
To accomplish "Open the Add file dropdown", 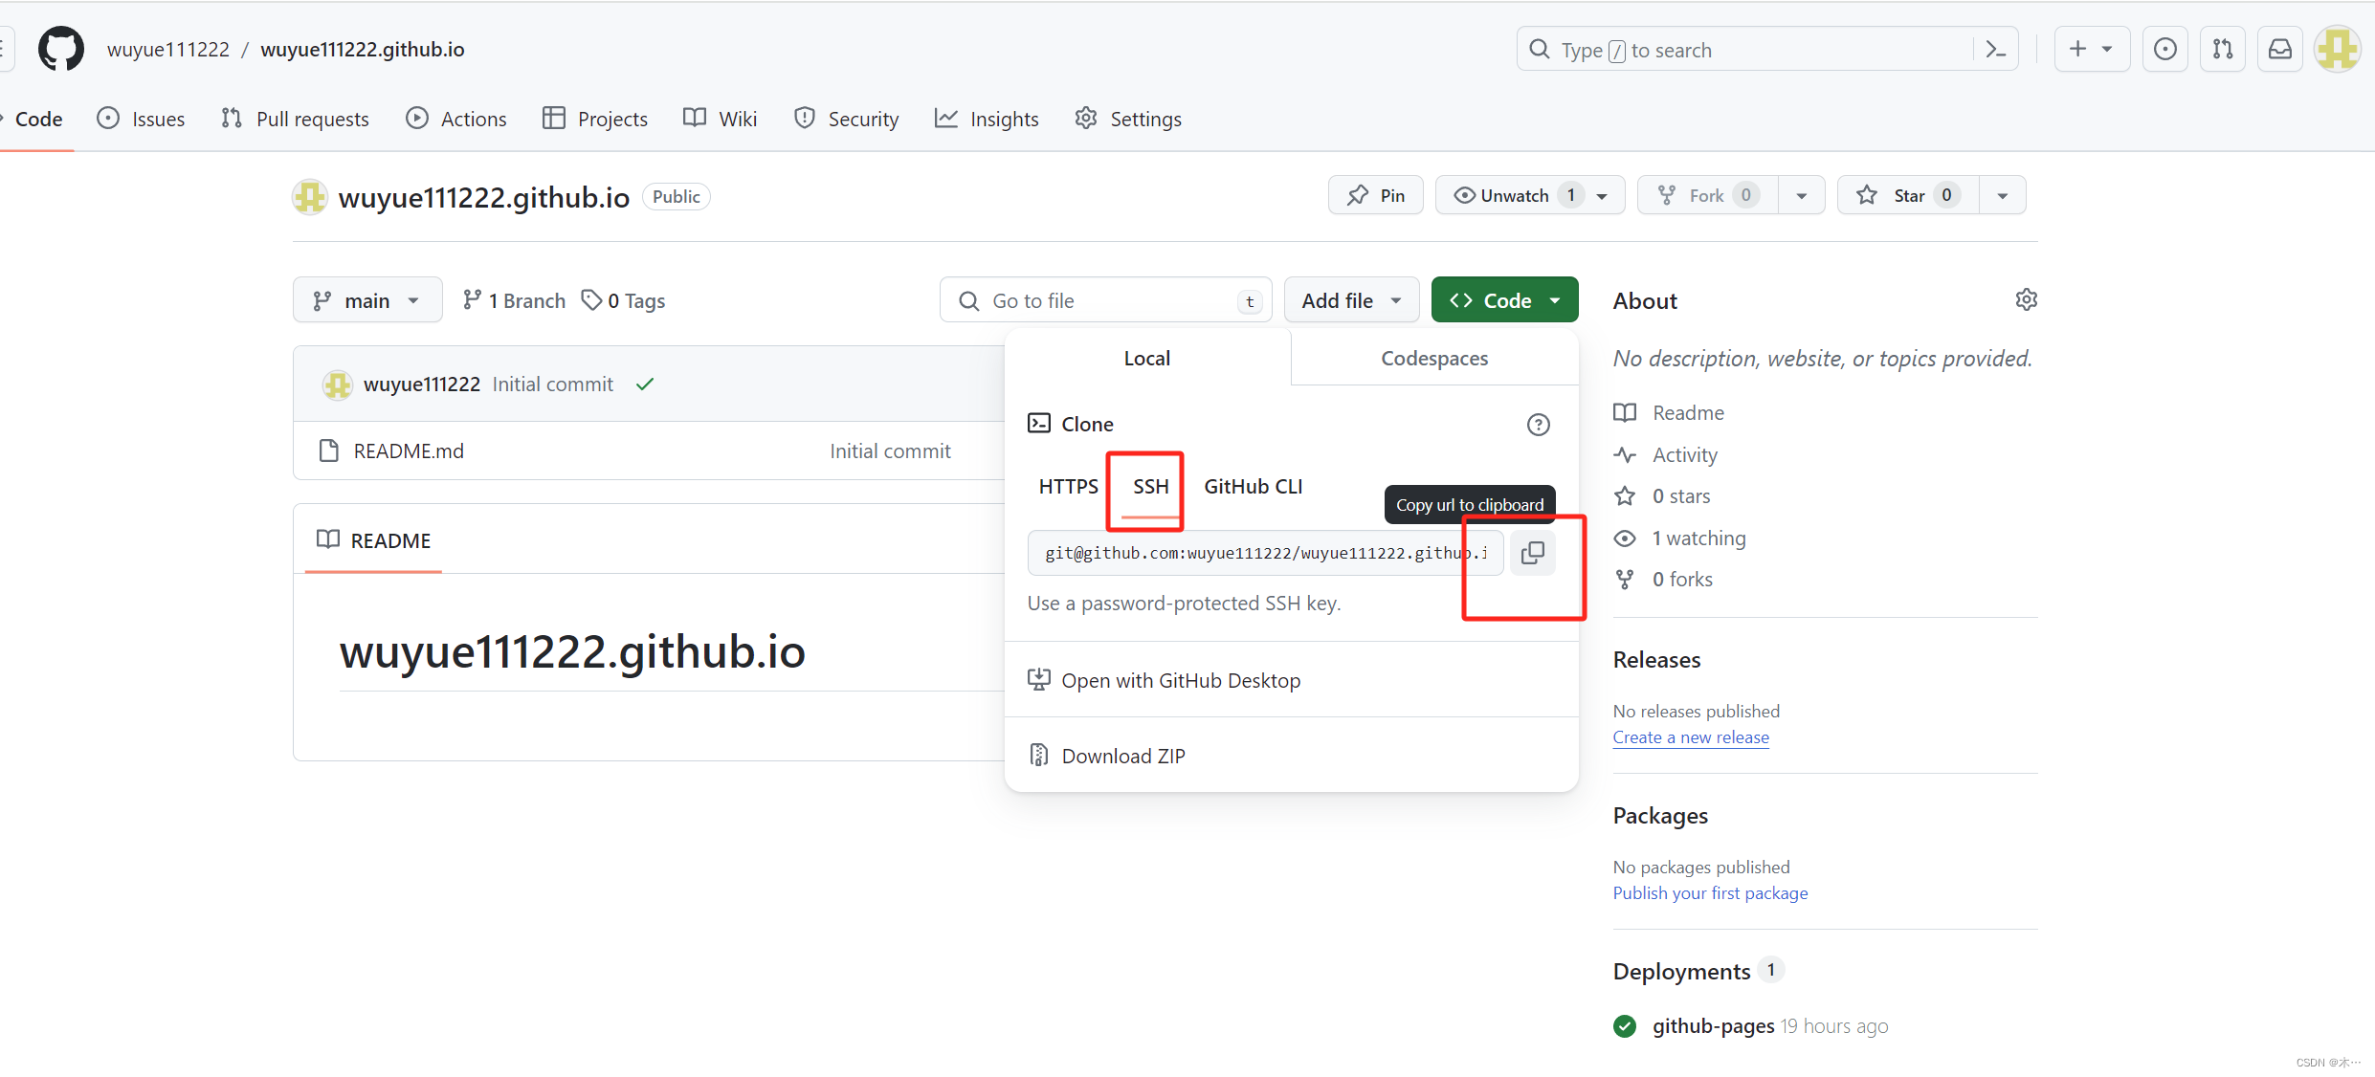I will tap(1350, 300).
